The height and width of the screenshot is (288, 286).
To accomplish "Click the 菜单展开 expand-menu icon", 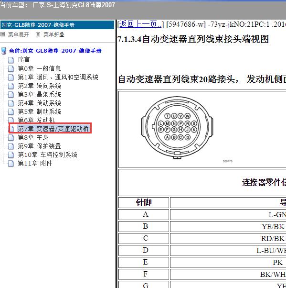I will coord(2,34).
